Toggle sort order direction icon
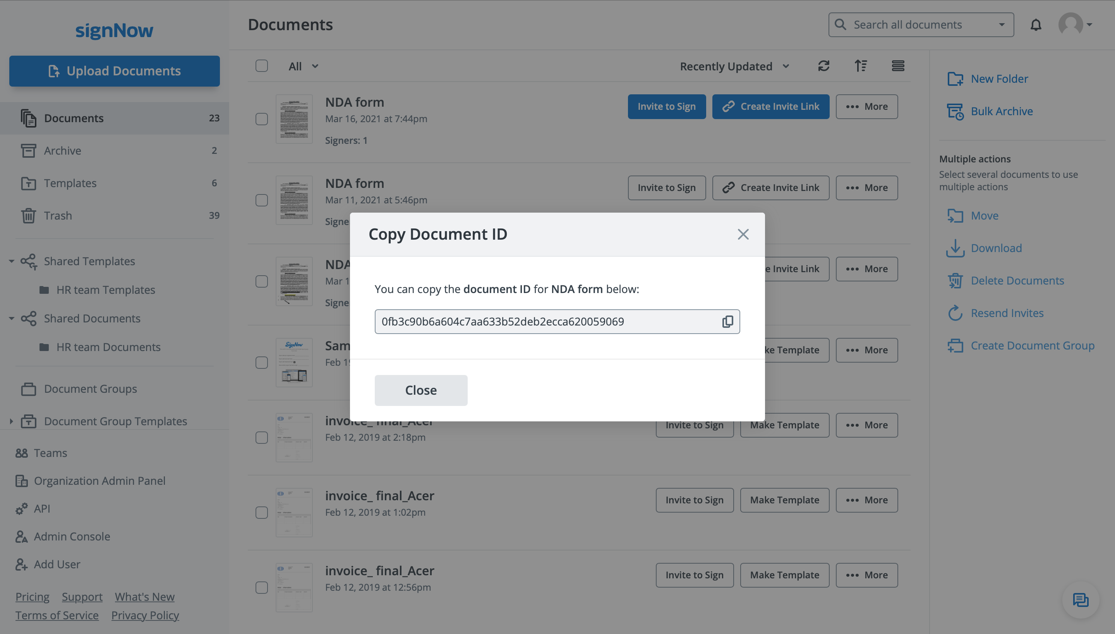This screenshot has height=634, width=1115. pyautogui.click(x=860, y=66)
